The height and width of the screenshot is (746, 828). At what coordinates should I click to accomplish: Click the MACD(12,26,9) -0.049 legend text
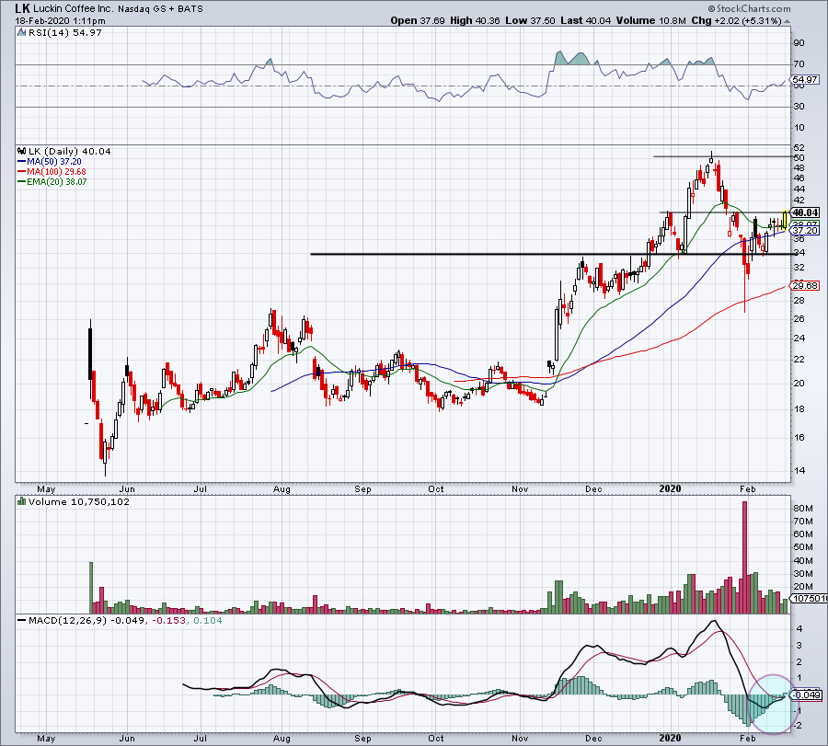pyautogui.click(x=86, y=620)
